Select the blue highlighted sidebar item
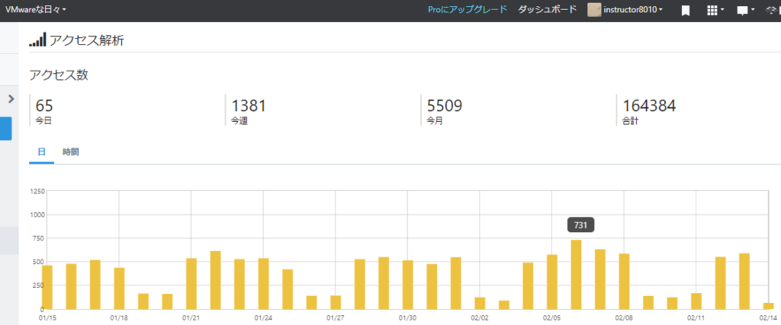781x325 pixels. pos(5,128)
